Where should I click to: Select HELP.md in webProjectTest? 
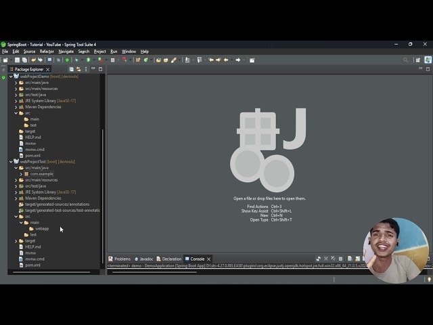click(30, 246)
